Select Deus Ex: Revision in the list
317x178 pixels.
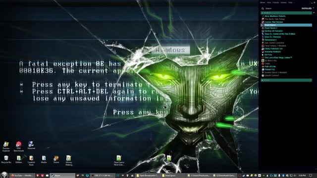(x=273, y=37)
